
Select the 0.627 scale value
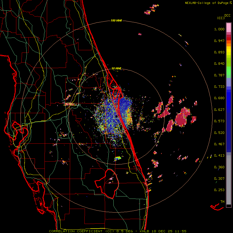click(219, 110)
